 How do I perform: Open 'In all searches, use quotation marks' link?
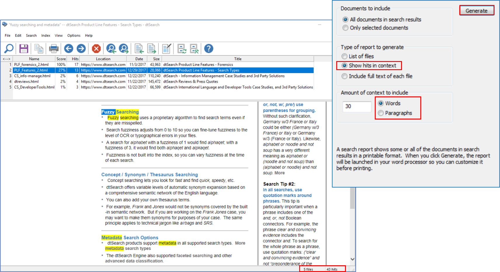click(x=287, y=195)
